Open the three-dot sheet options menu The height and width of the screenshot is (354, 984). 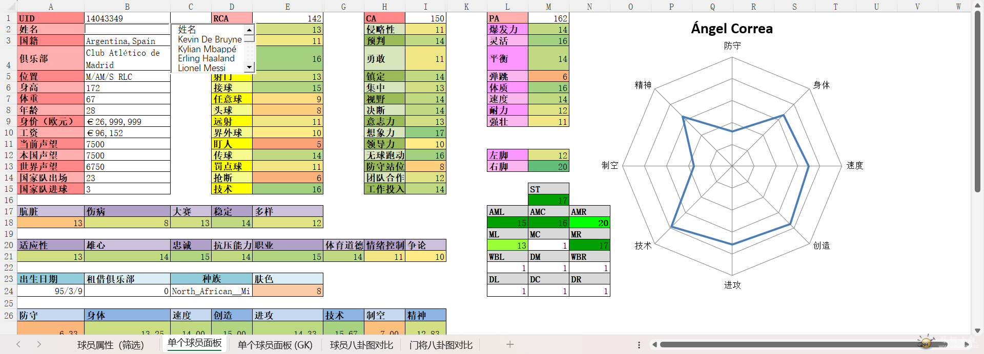pyautogui.click(x=639, y=345)
